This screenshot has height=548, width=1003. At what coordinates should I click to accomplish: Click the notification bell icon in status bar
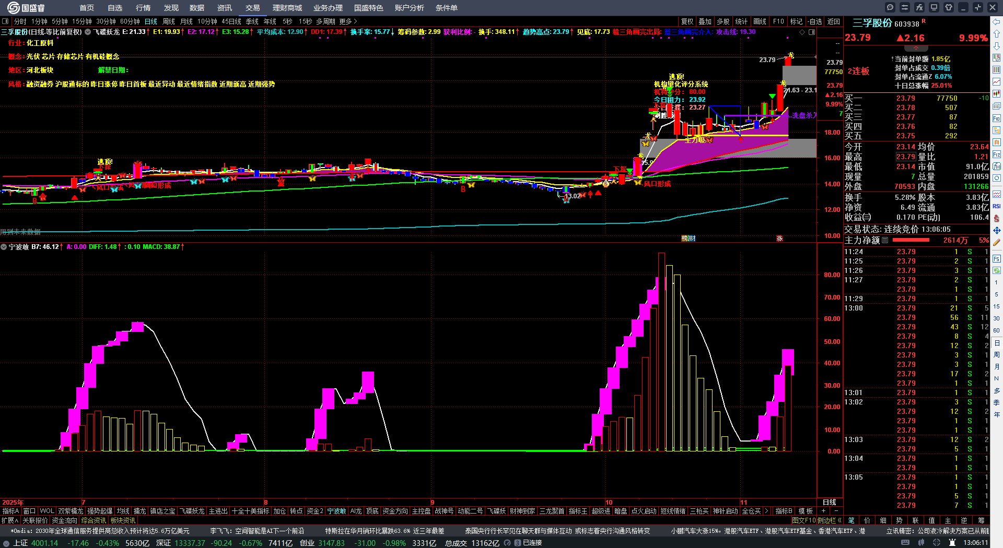click(x=952, y=543)
